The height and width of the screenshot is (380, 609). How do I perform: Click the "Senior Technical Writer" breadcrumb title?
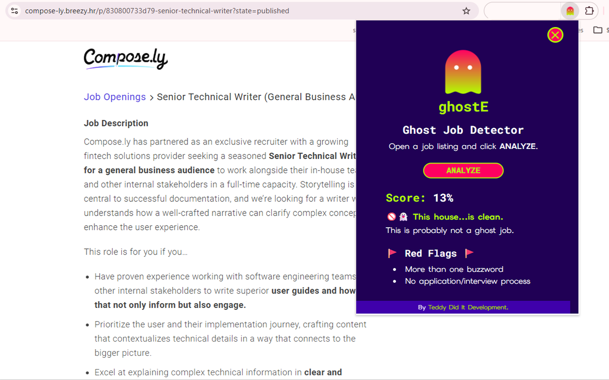[x=256, y=97]
